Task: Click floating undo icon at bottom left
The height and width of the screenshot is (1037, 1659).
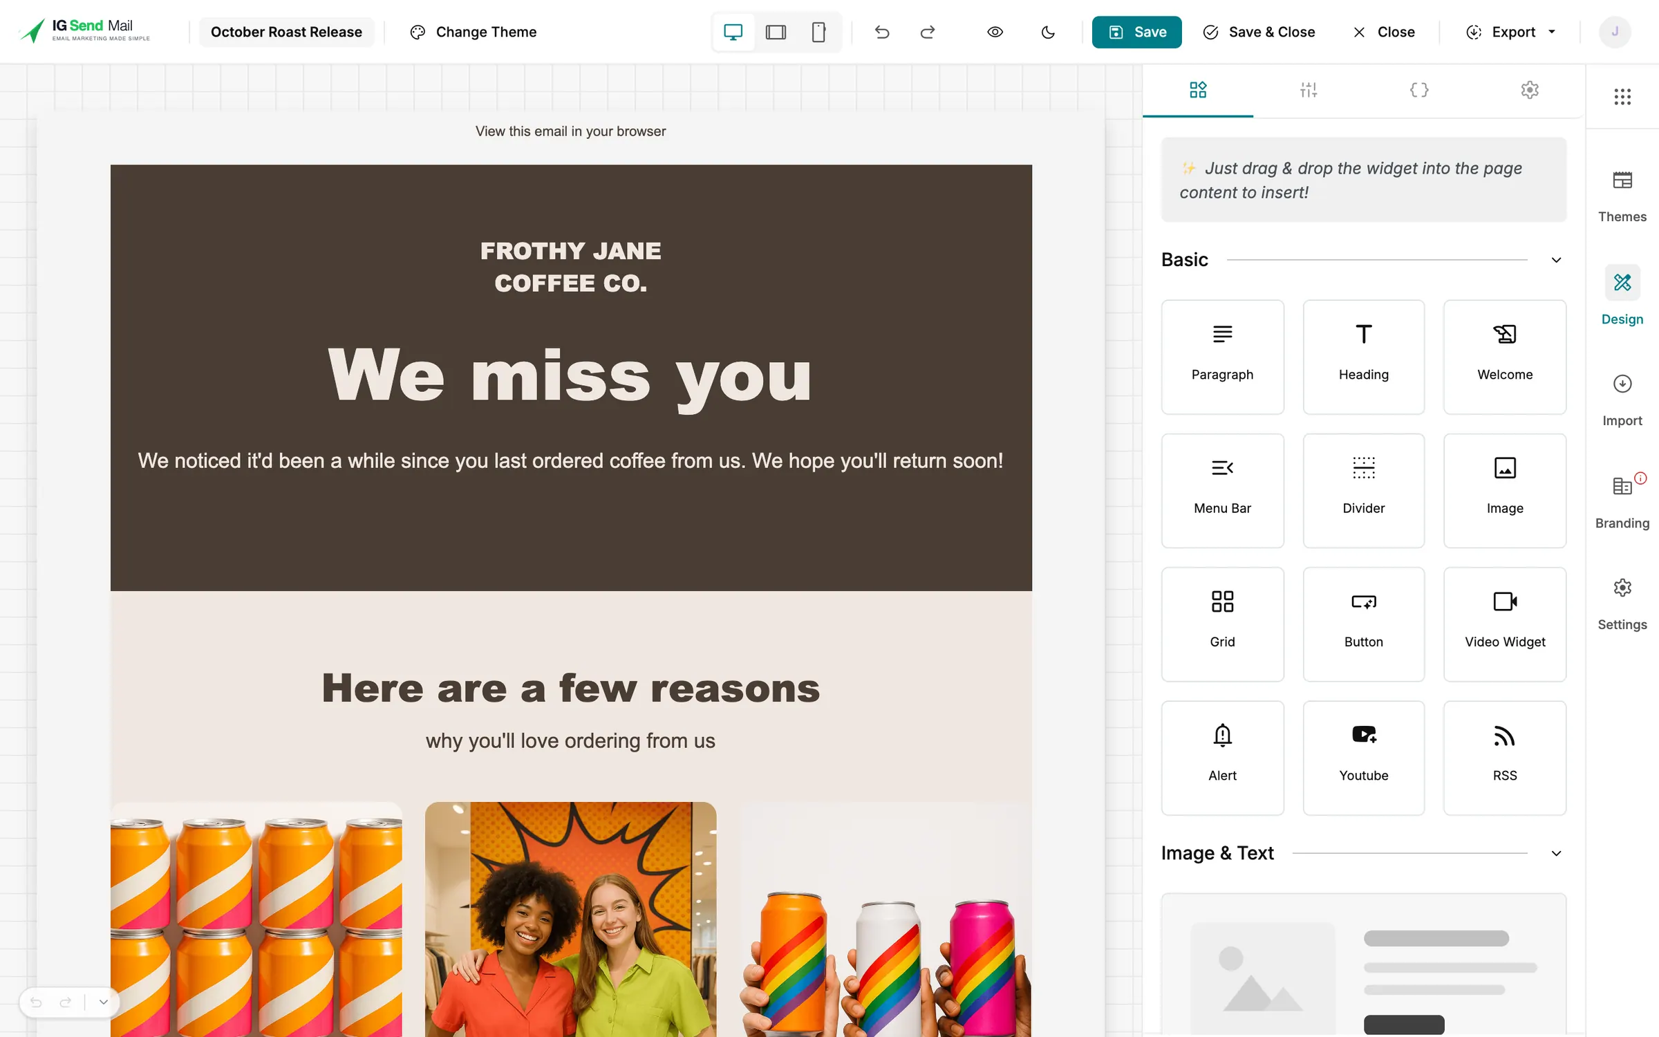Action: point(36,1002)
